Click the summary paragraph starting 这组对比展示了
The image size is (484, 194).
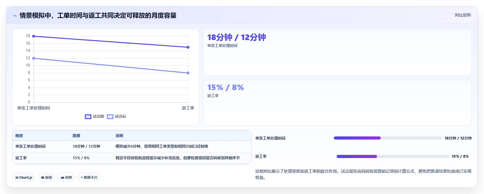coord(363,174)
